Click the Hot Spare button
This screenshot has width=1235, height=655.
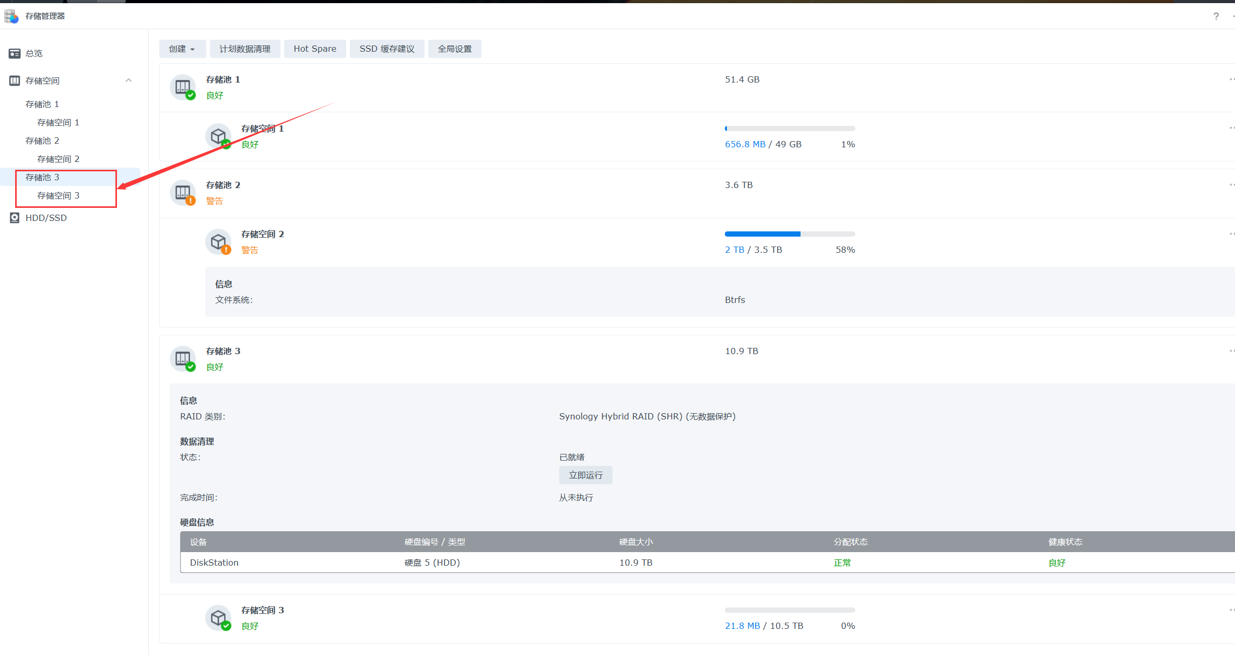[314, 49]
